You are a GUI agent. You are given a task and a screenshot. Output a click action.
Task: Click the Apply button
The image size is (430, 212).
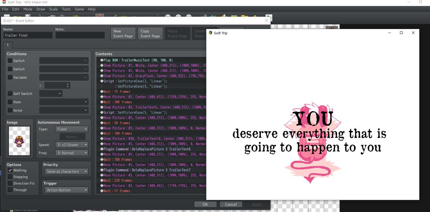tap(257, 204)
